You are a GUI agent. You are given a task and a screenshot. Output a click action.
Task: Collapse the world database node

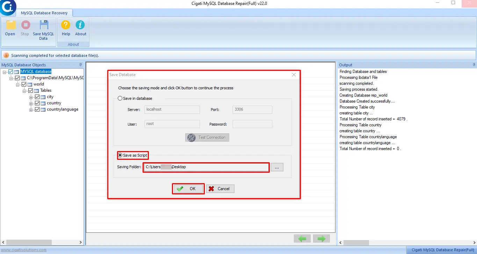[18, 84]
